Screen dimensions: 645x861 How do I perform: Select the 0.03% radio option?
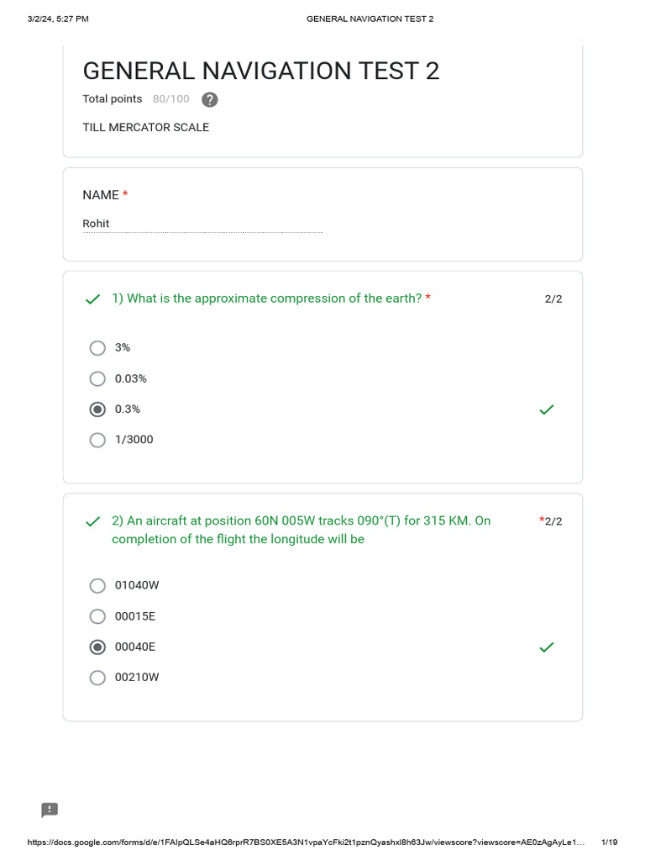(97, 379)
